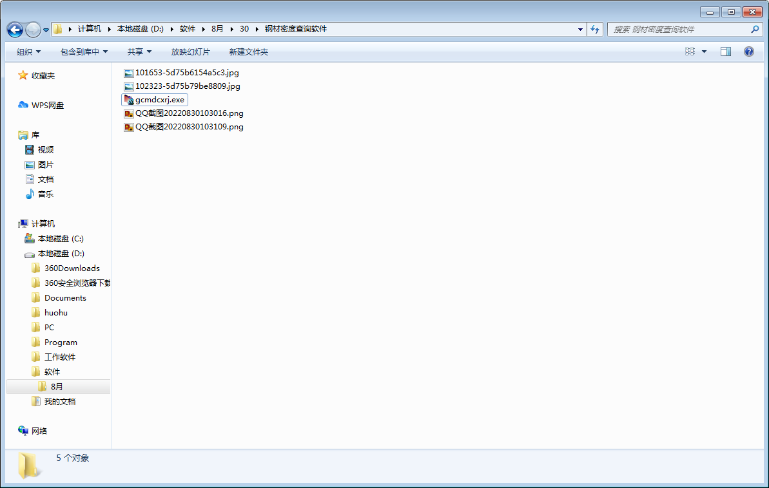Open the 图片 library
Screen dimensions: 769x488
(x=46, y=165)
